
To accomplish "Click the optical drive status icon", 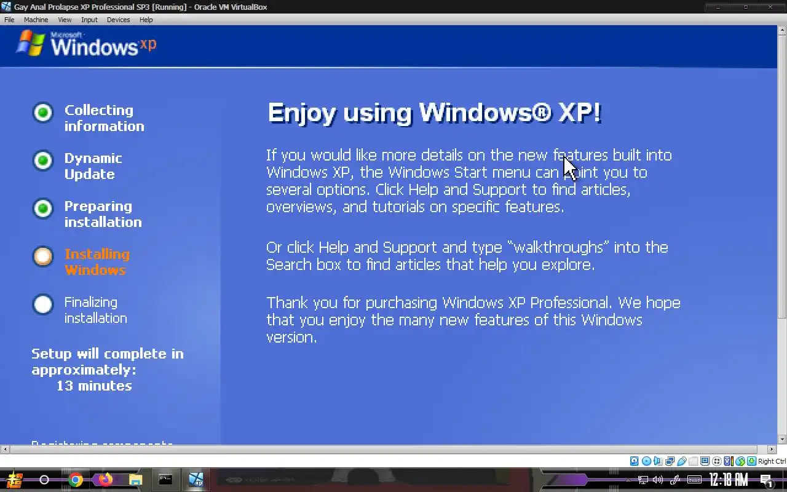I will coord(646,461).
